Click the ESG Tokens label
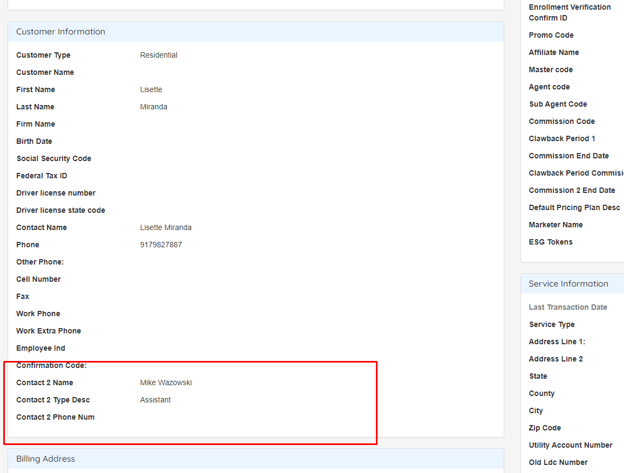624x473 pixels. click(x=550, y=242)
